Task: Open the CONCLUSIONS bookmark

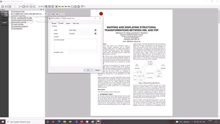Action: tap(18, 25)
